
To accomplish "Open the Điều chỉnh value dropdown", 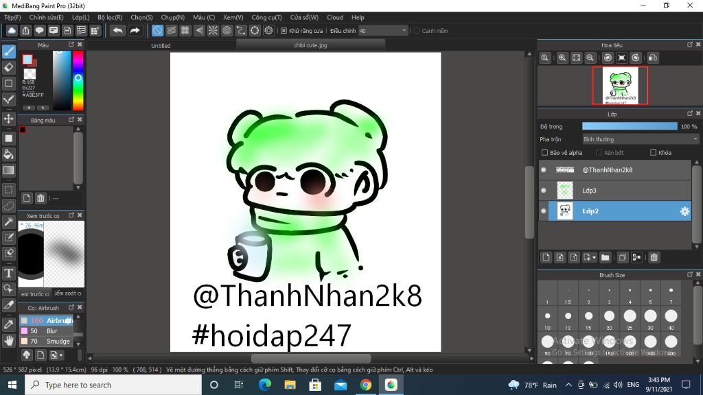I will 383,30.
